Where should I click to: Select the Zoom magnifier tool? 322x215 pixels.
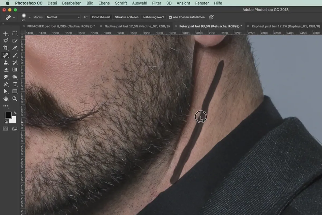[15, 99]
